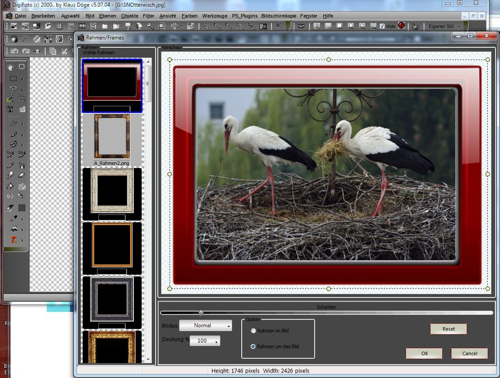Select the rectangular marquee selection tool
Image resolution: width=500 pixels, height=378 pixels.
point(13,78)
